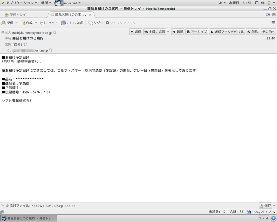The image size is (277, 222).
Task: Select the 商品お届けのご案... tab
Action: tap(71, 15)
